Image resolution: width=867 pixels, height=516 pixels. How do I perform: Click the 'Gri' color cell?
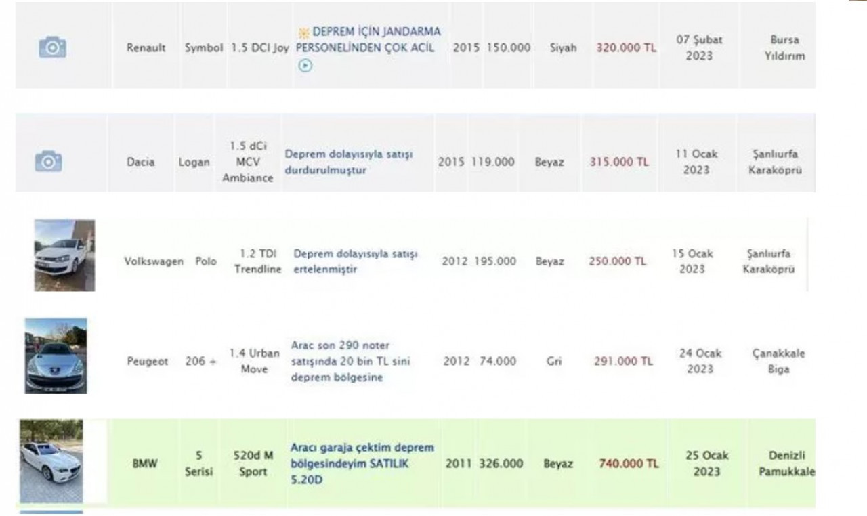(555, 362)
